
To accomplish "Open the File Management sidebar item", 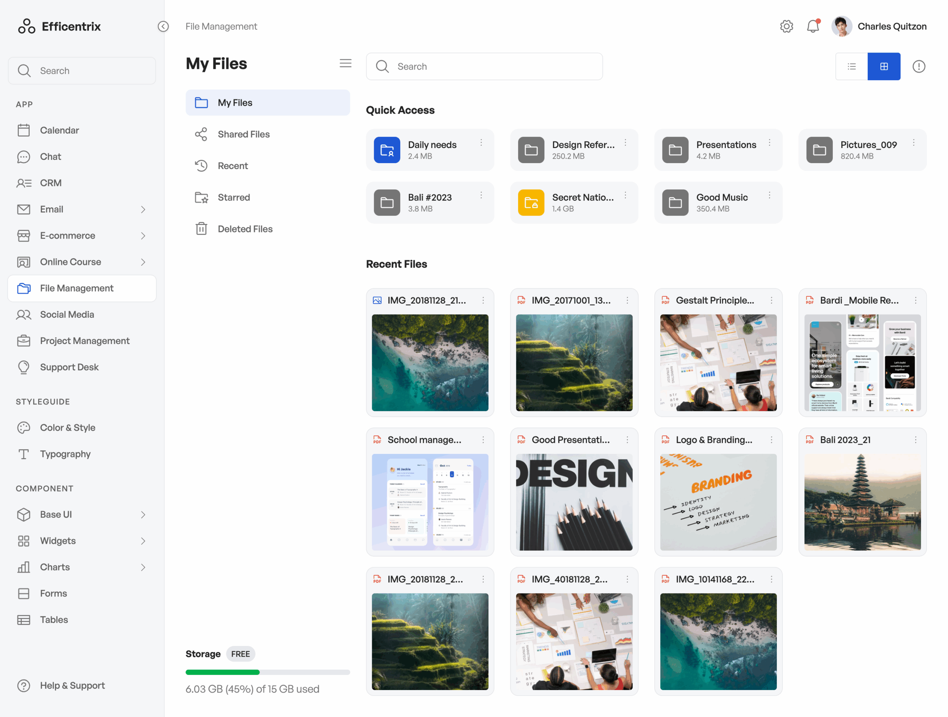I will (x=76, y=288).
